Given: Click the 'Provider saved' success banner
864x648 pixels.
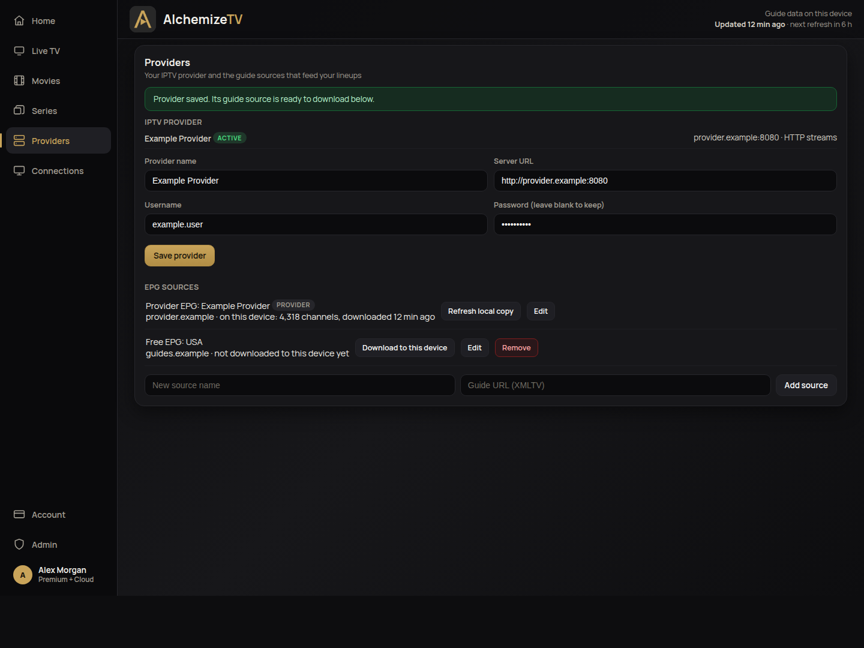Looking at the screenshot, I should pyautogui.click(x=491, y=99).
